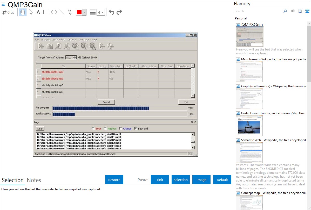Image resolution: width=311 pixels, height=210 pixels.
Task: Focus the Flamory Search field
Action: [x=259, y=11]
